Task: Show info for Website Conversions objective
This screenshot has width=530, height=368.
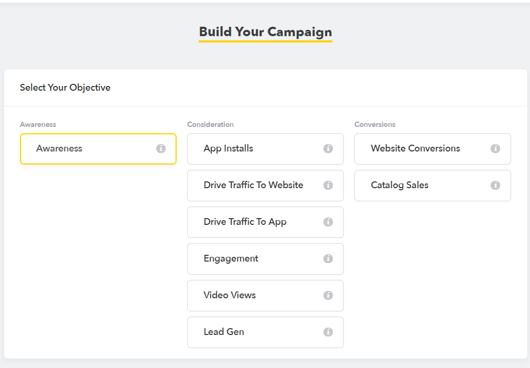Action: 495,148
